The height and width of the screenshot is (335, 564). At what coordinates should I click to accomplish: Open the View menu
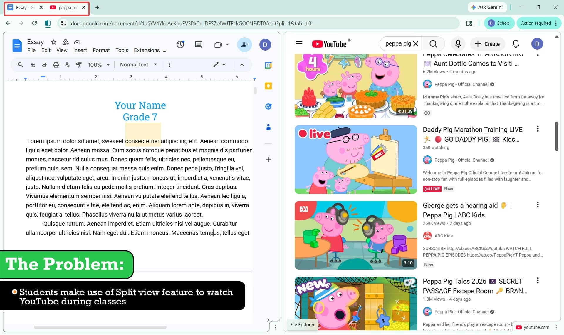[x=62, y=50]
